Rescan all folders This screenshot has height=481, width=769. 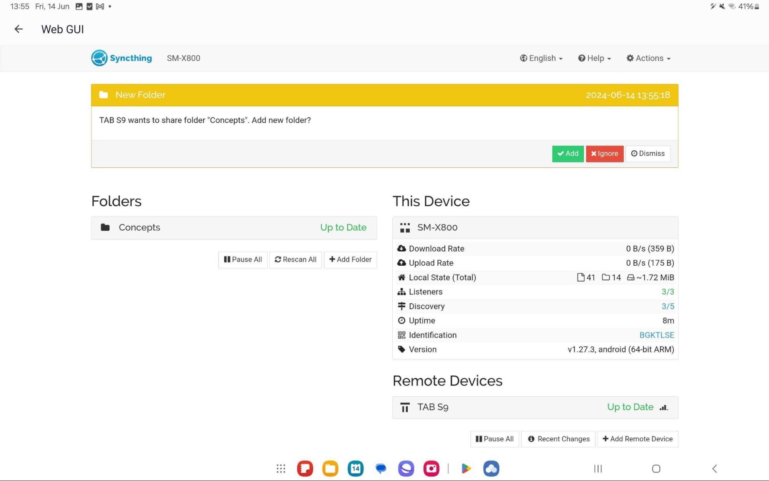(295, 260)
